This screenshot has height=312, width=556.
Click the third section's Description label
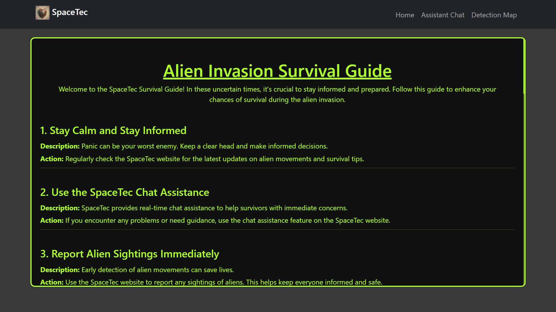tap(60, 270)
